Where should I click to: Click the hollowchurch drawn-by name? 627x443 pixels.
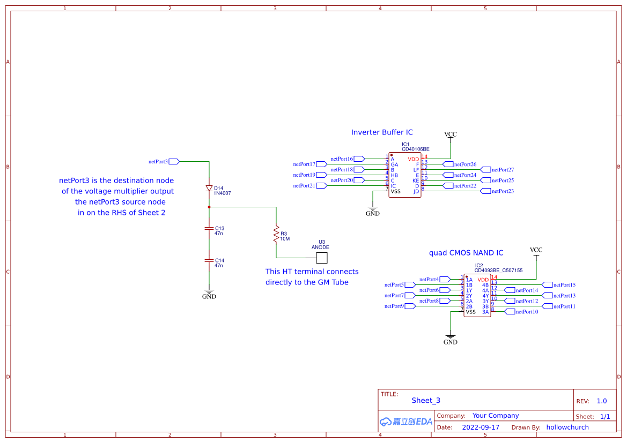pyautogui.click(x=567, y=427)
